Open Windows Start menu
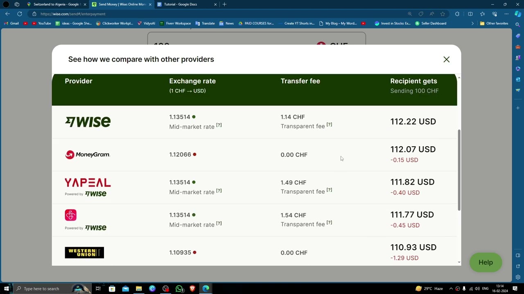This screenshot has width=524, height=294. pyautogui.click(x=6, y=289)
